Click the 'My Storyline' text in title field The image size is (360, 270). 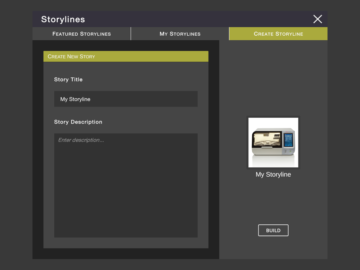(x=75, y=99)
